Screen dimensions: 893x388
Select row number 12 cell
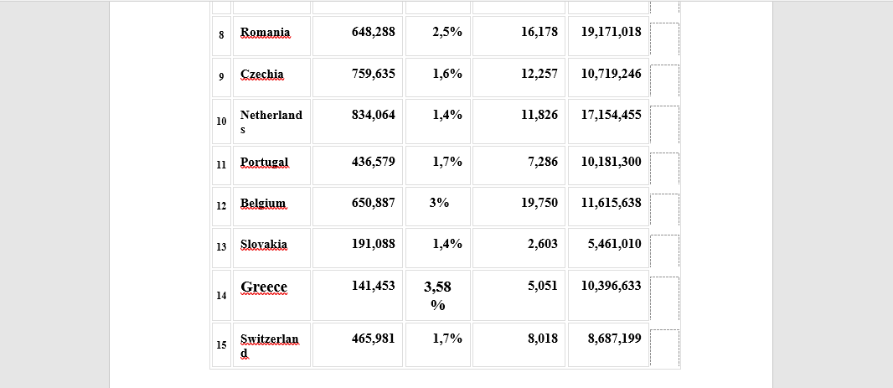tap(221, 206)
